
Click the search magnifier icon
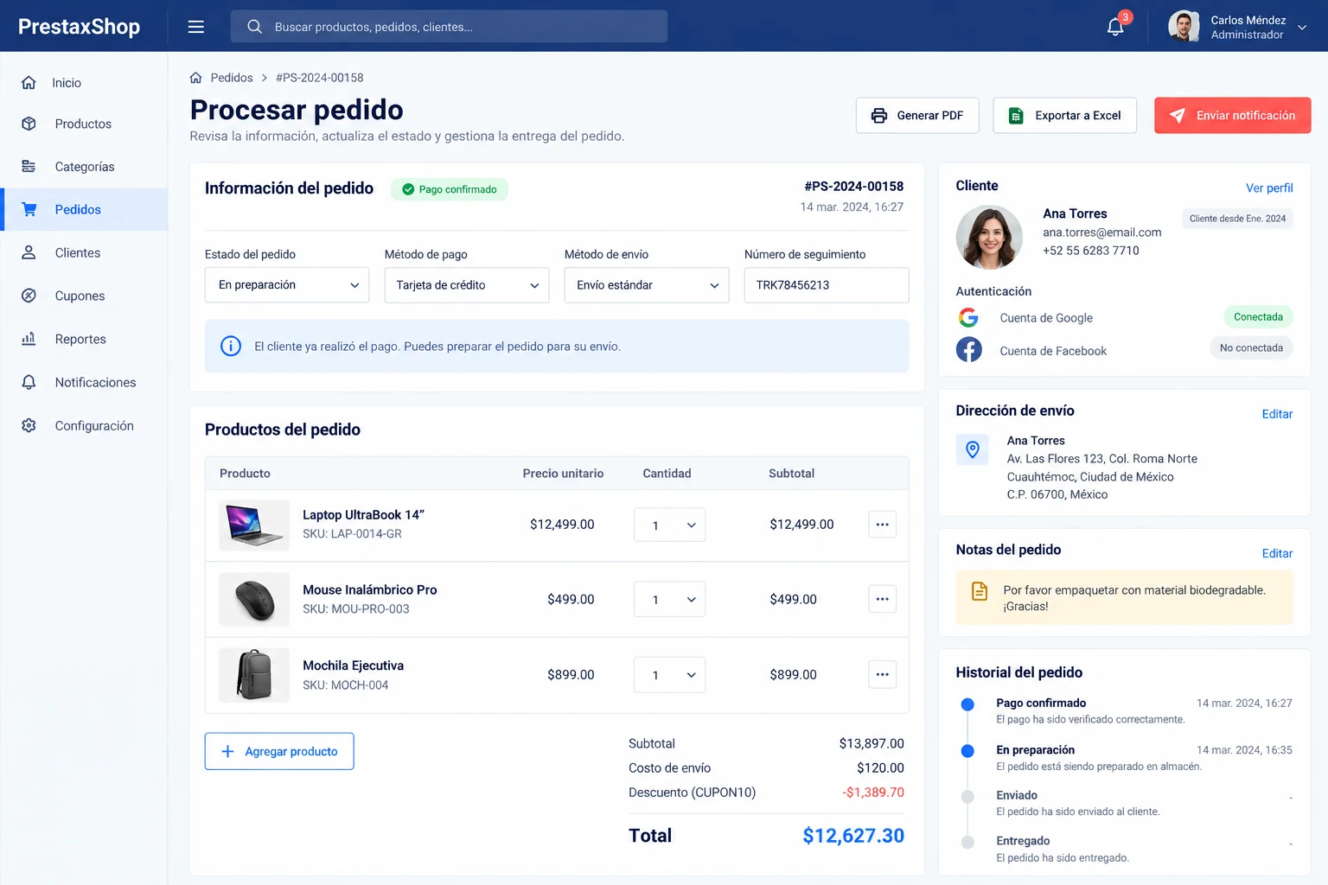[x=254, y=27]
